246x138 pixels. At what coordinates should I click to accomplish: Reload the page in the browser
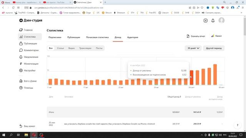point(13,8)
